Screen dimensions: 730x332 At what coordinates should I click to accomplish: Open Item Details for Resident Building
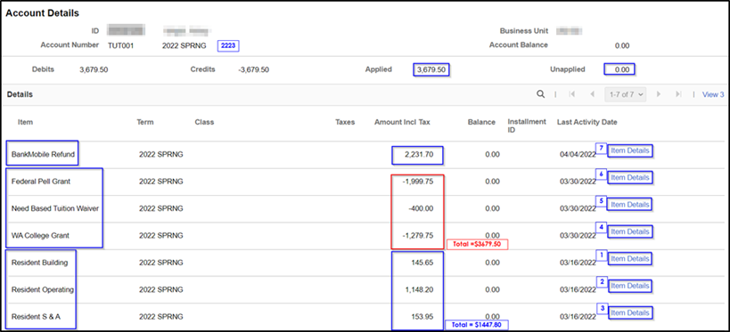pos(630,258)
